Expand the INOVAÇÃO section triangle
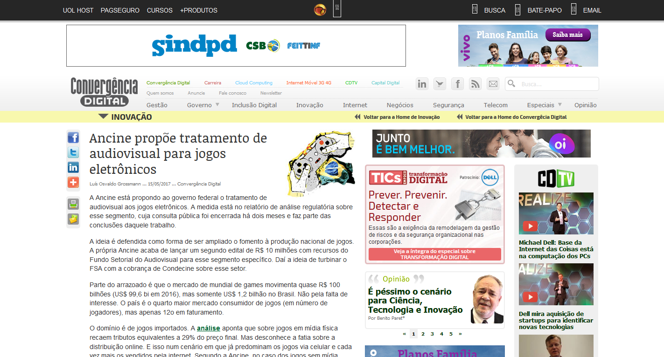 [103, 117]
